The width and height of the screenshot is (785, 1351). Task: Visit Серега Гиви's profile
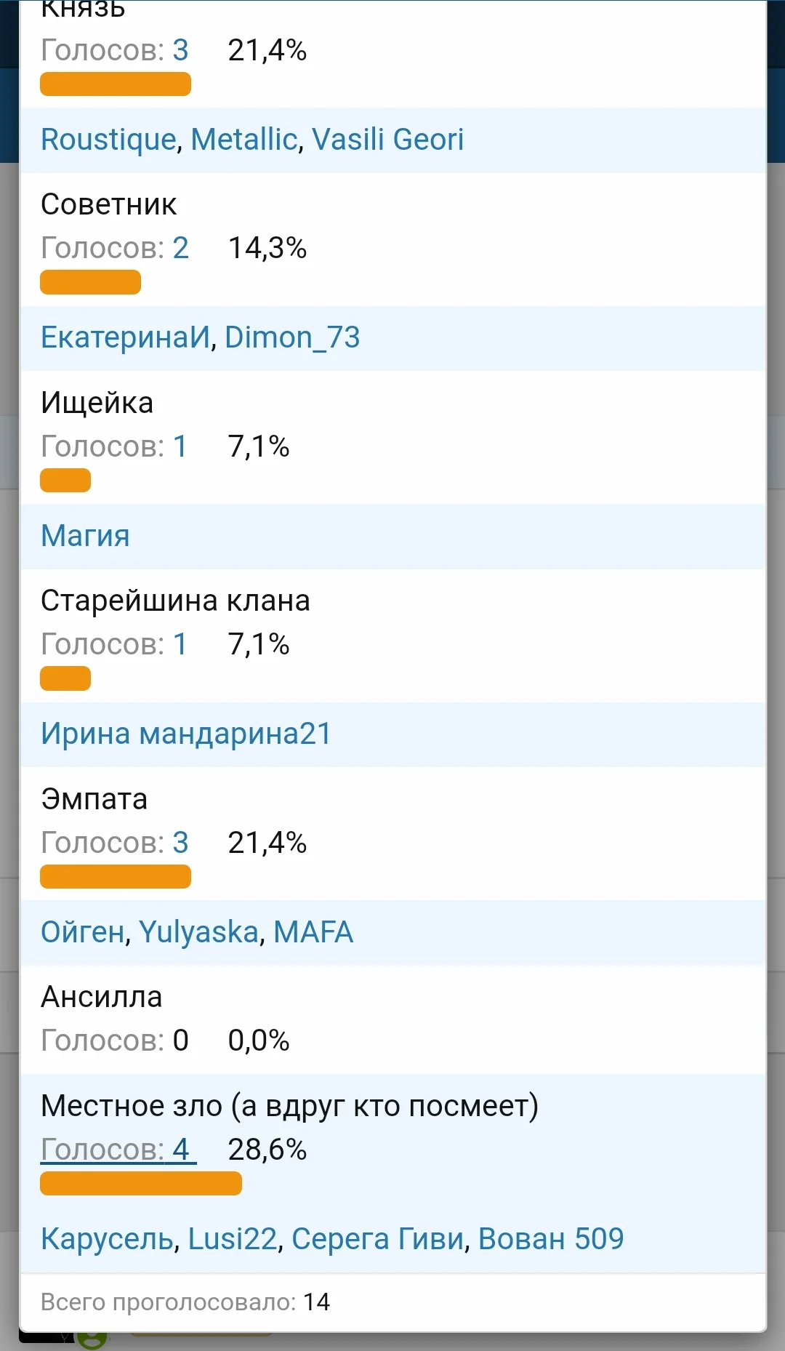pyautogui.click(x=377, y=1239)
